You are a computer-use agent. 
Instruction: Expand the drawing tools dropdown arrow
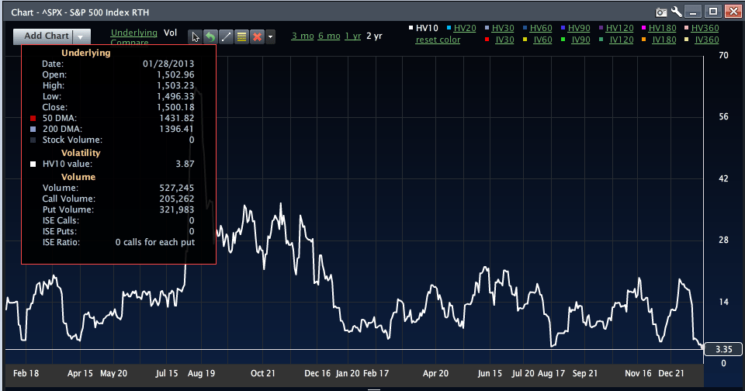pos(270,36)
